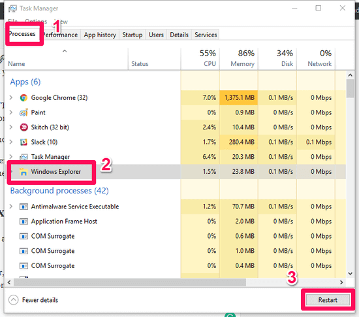Click the horizontal scrollbar thumb
The width and height of the screenshot is (359, 317).
tap(130, 282)
